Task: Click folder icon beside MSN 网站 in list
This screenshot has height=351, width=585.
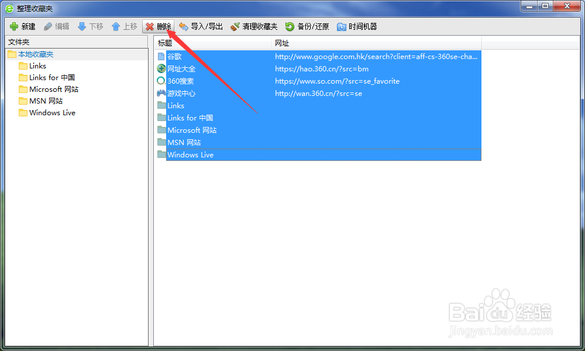Action: pyautogui.click(x=161, y=142)
